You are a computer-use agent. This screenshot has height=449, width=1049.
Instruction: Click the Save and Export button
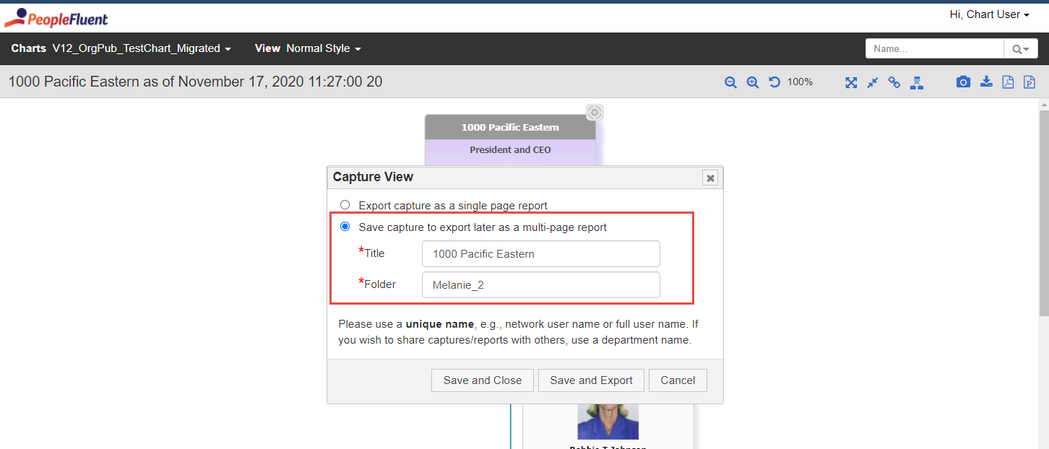[591, 380]
